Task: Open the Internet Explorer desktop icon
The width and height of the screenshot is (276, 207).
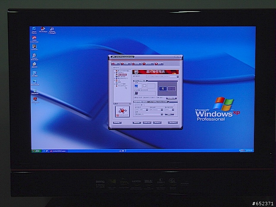Action: click(x=34, y=30)
